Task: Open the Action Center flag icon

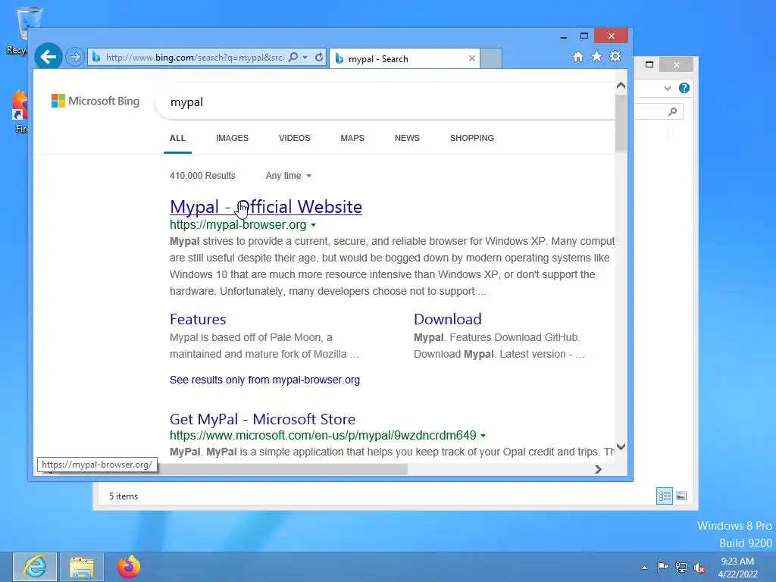Action: (662, 567)
